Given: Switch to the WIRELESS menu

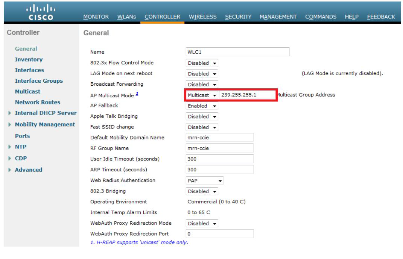Looking at the screenshot, I should [x=204, y=17].
